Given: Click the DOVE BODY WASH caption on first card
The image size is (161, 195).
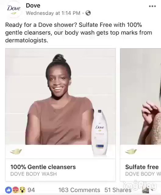Looking at the screenshot, I should coord(34,174).
